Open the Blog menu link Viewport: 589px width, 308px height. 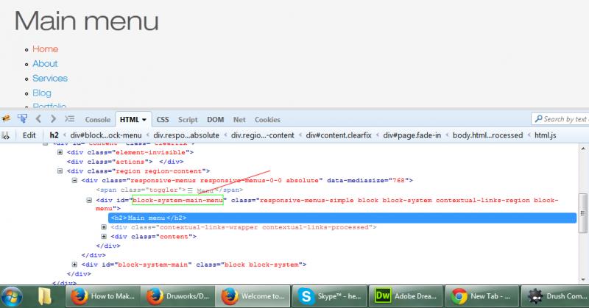click(x=42, y=93)
